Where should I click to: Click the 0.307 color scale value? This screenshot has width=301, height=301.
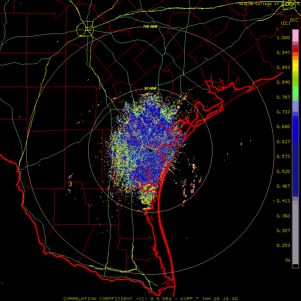click(x=283, y=231)
